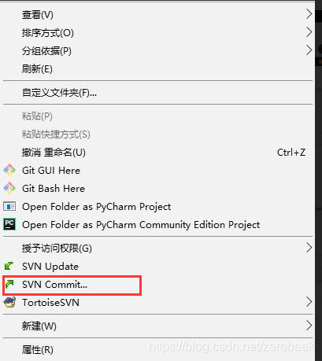
Task: Choose Git Bash Here entry text
Action: 54,189
